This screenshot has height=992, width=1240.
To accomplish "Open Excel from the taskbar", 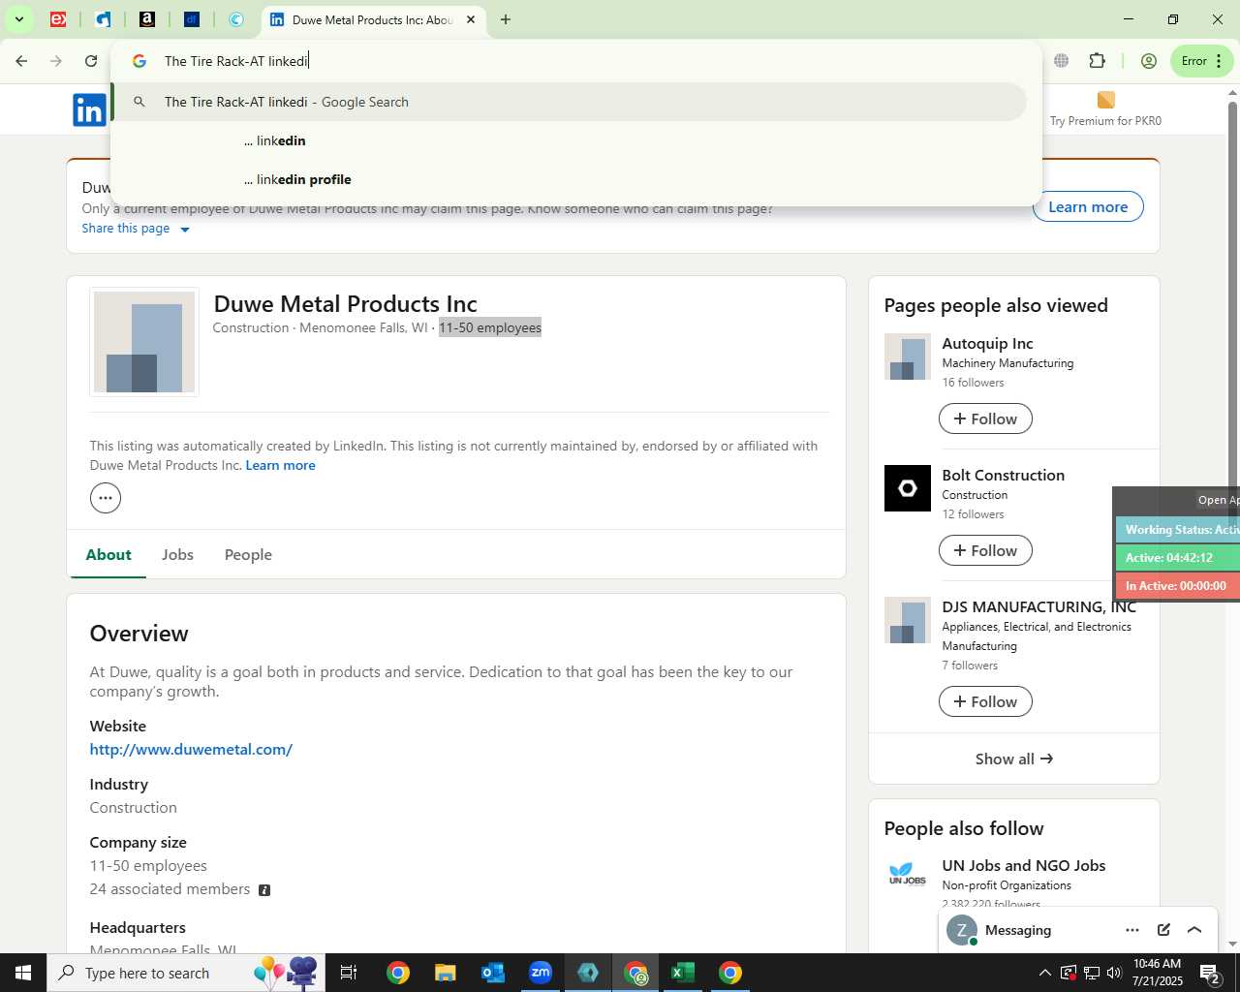I will [683, 973].
